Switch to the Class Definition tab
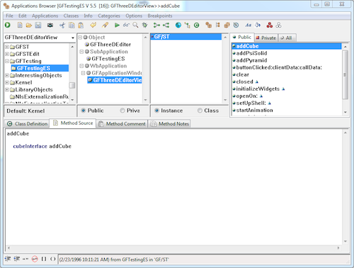Viewport: 354px width, 268px height. 27,124
